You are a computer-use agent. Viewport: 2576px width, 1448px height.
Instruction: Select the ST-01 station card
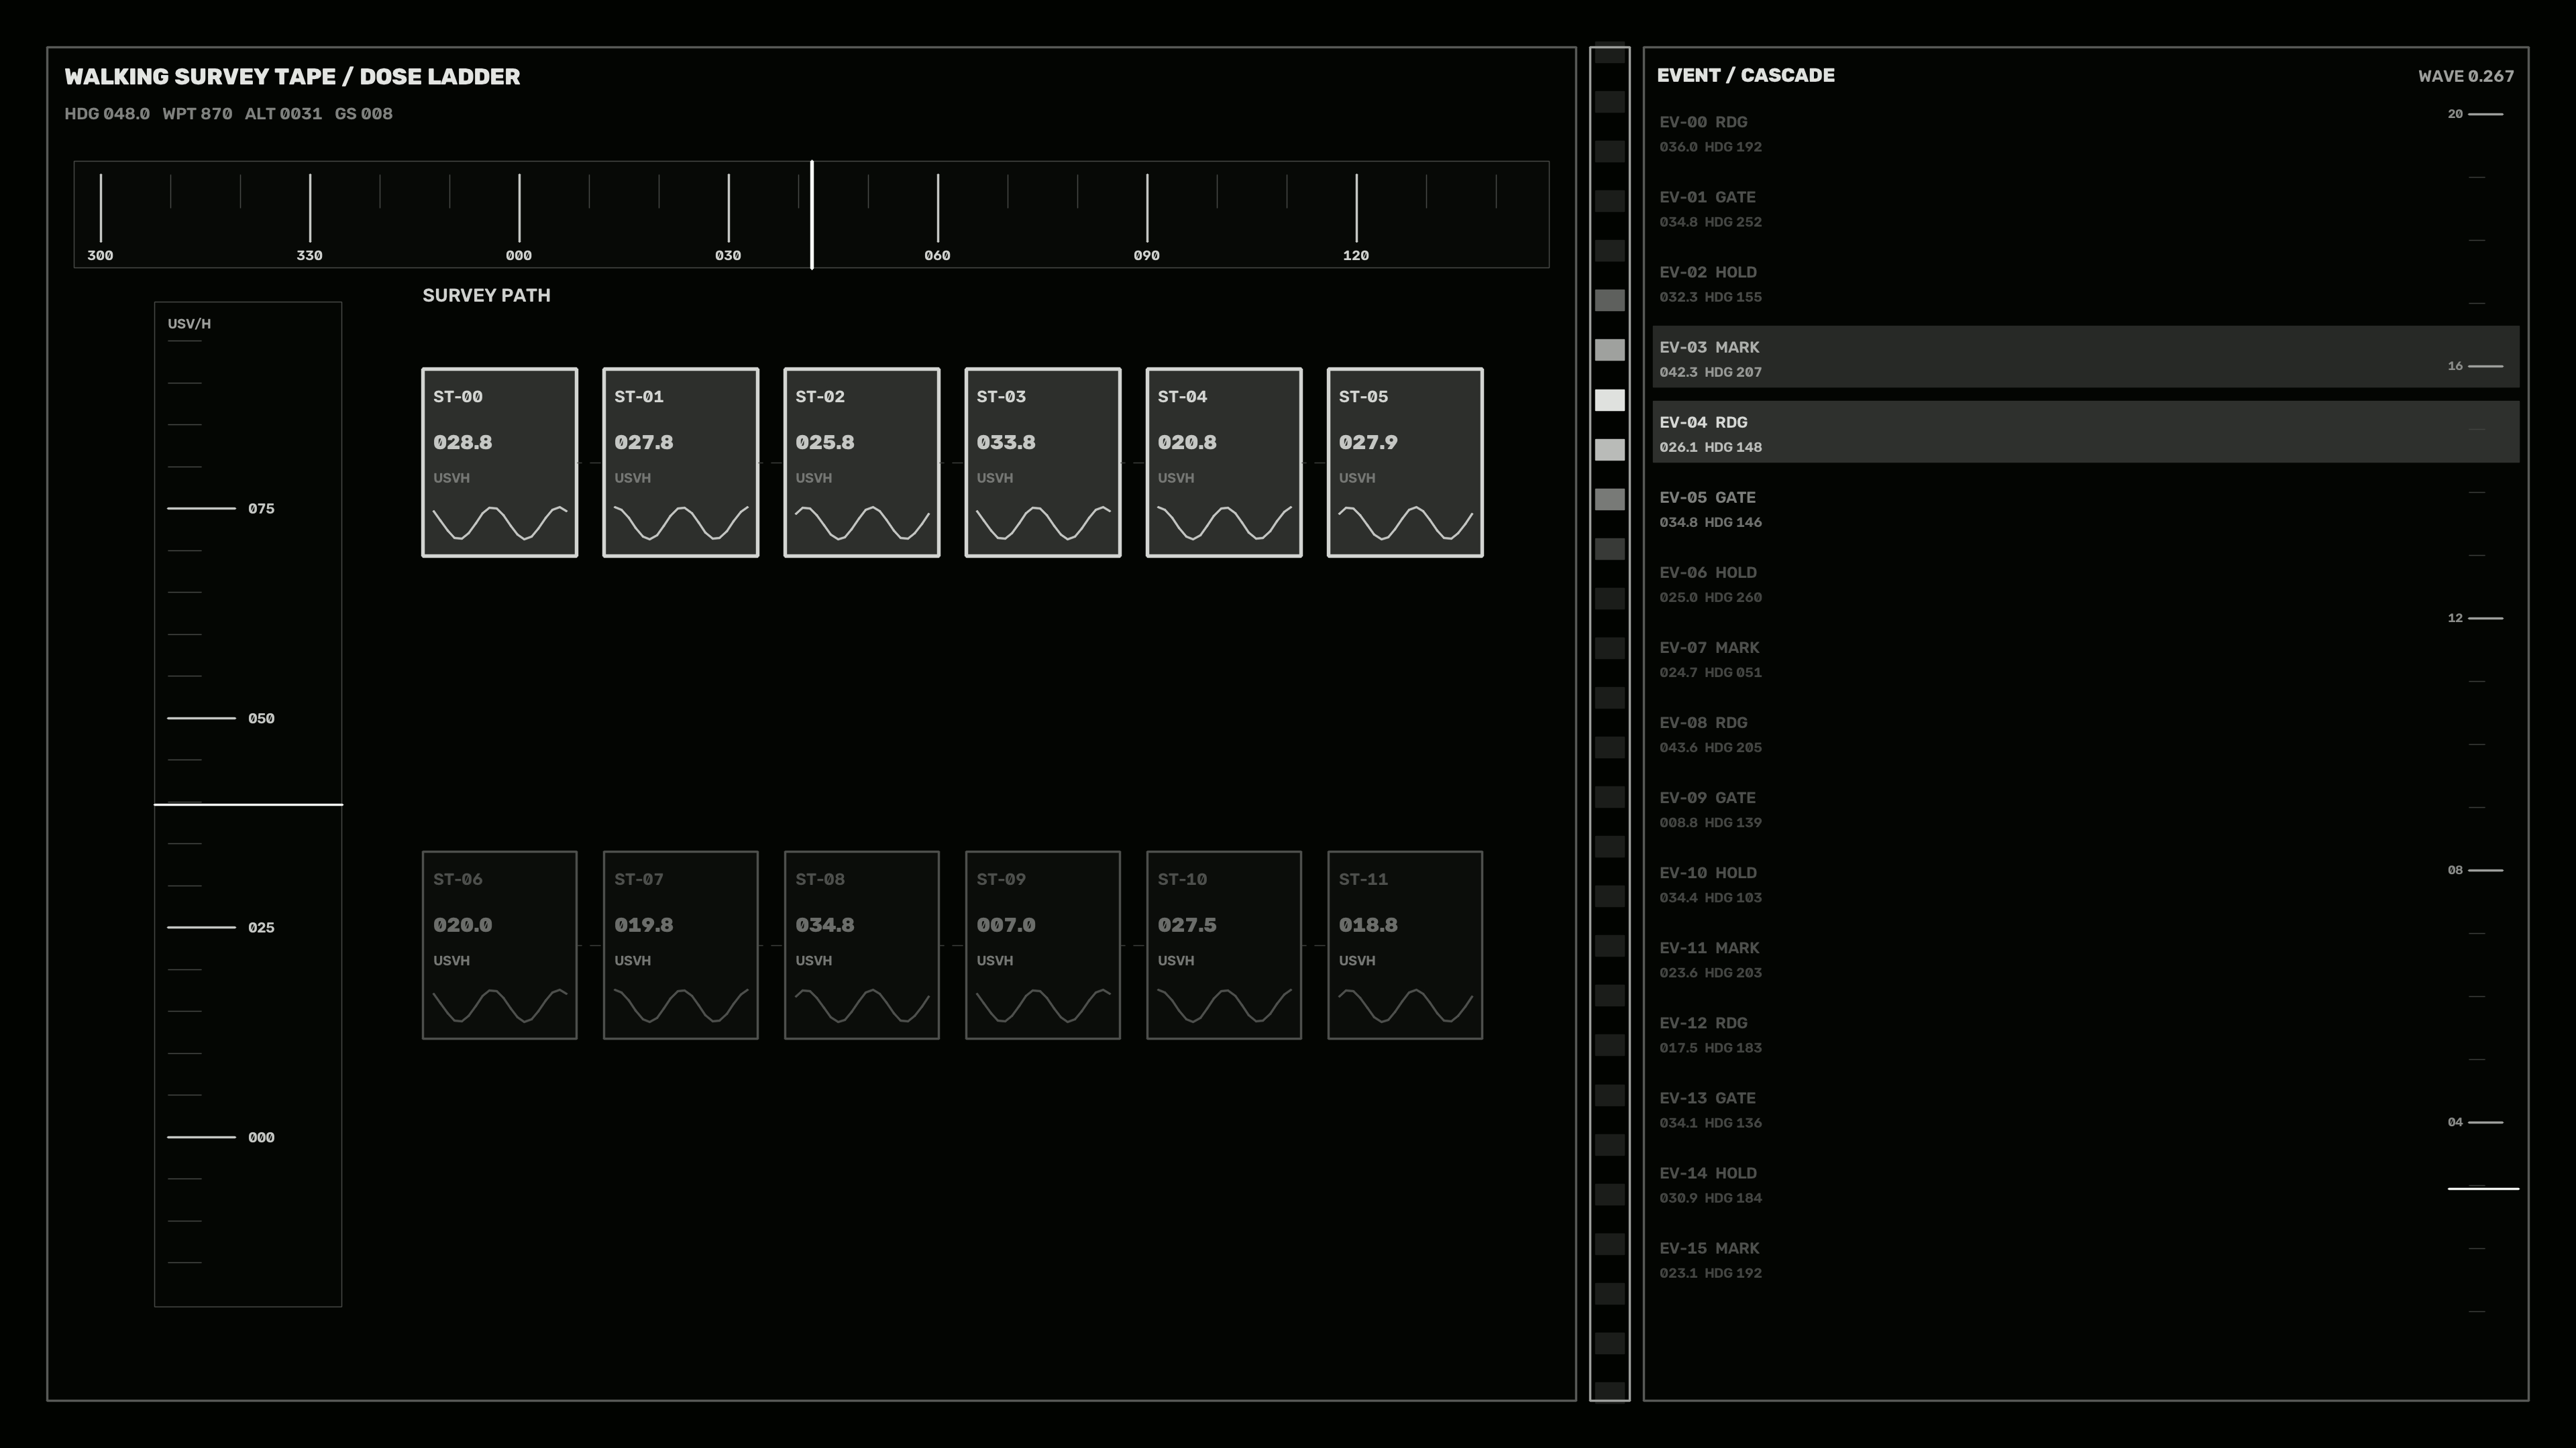tap(680, 463)
